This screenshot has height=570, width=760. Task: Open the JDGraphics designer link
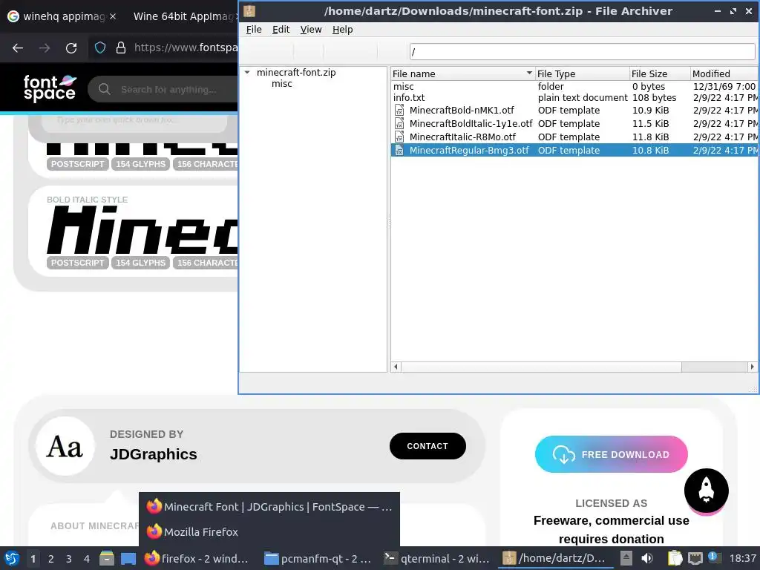(153, 454)
